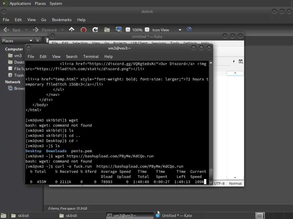Screen dimensions: 293x219
Task: Click '0 items, Free space: 31.9 GB' status
Action: coord(68,208)
